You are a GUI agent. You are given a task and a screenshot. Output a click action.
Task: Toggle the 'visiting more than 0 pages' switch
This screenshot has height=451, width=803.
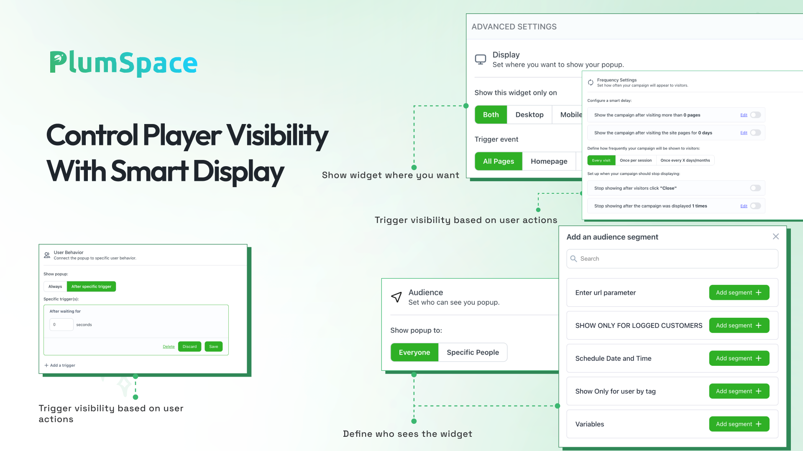click(755, 115)
